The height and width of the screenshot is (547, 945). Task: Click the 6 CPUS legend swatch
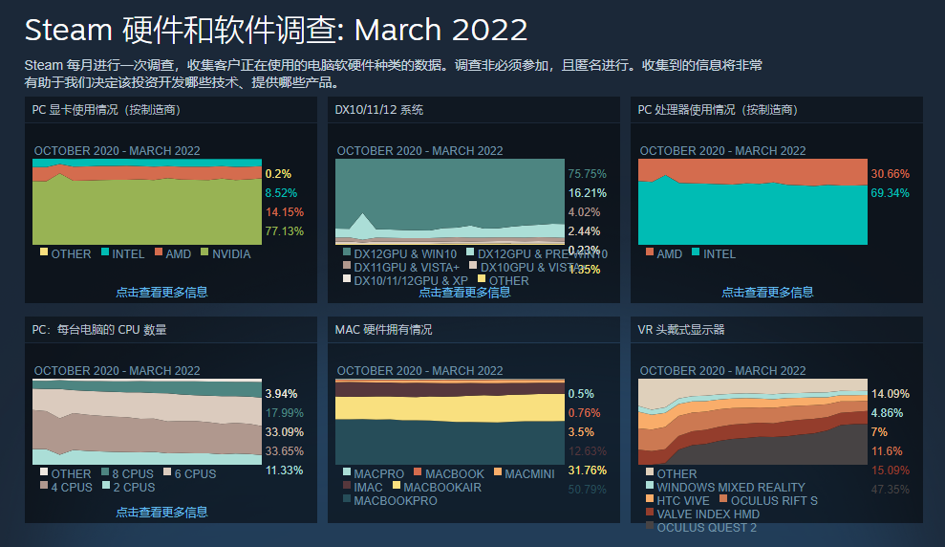click(167, 472)
